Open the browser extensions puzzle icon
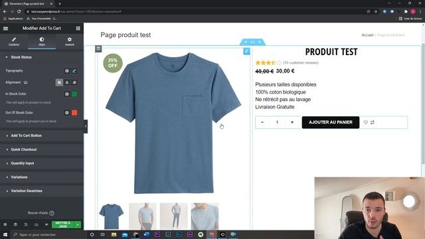 (x=406, y=12)
